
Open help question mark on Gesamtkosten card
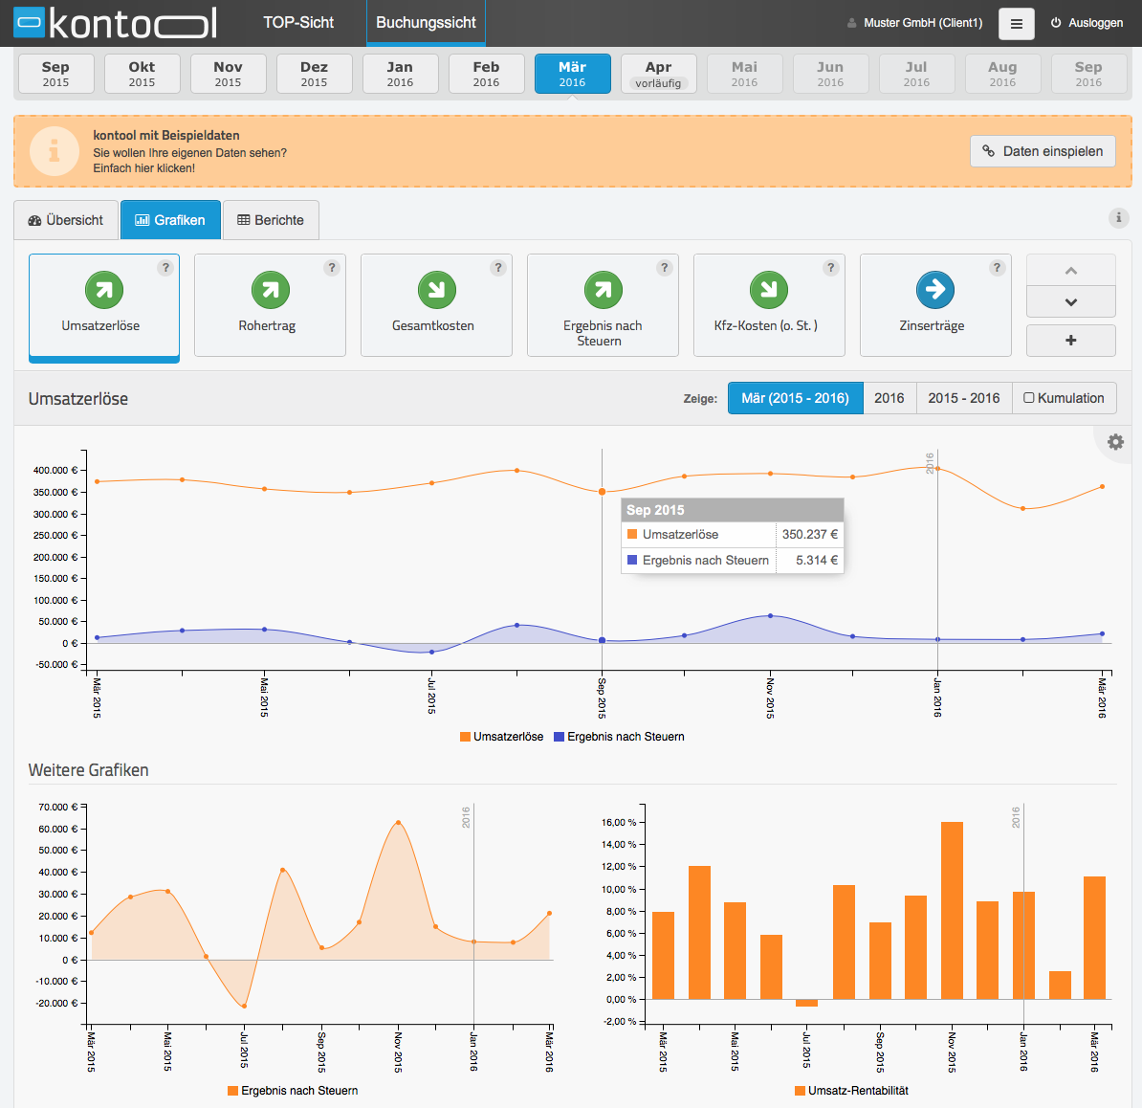(498, 267)
